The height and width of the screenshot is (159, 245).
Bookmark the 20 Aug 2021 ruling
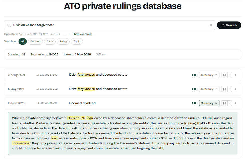pyautogui.click(x=224, y=75)
